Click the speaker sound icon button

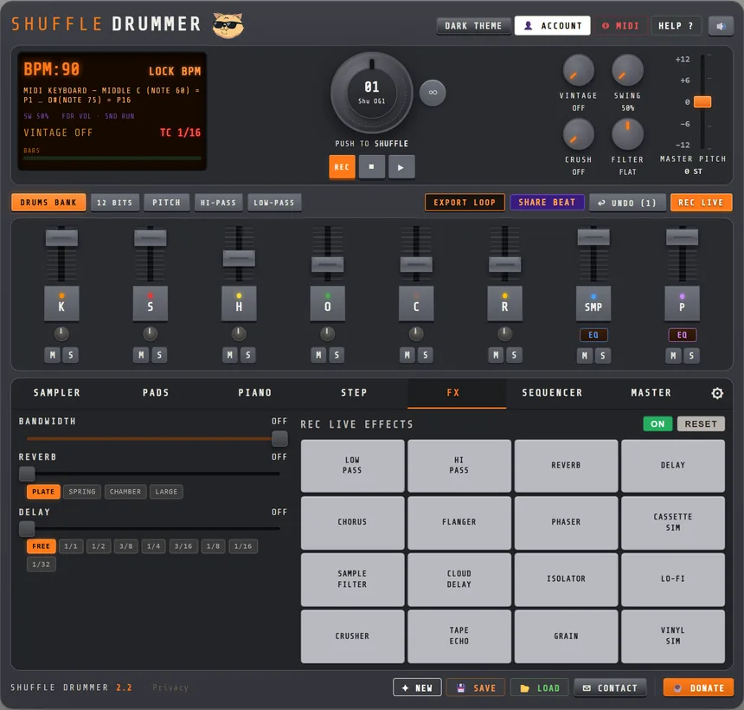721,26
